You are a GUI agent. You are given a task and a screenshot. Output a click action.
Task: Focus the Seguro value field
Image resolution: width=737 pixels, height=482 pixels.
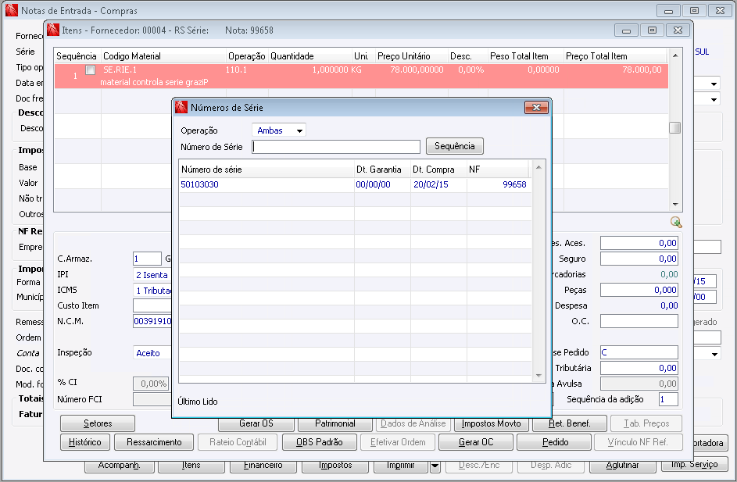click(639, 259)
